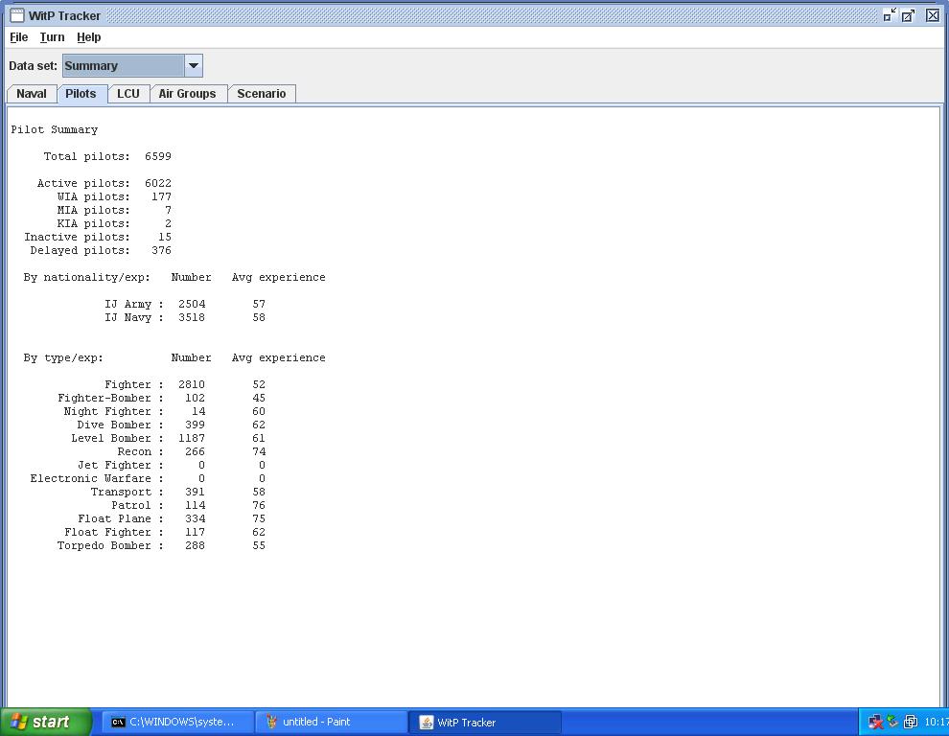Click the 'Fighter-Bomber' row label
The image size is (949, 736).
point(104,398)
